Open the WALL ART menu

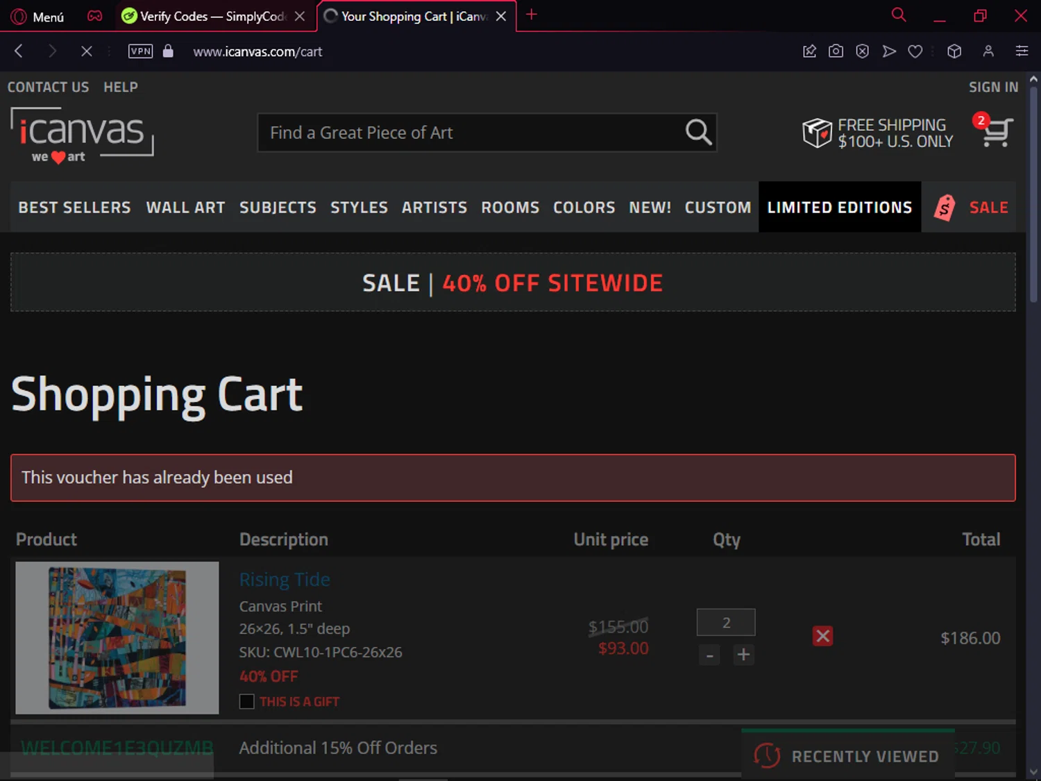(x=185, y=207)
